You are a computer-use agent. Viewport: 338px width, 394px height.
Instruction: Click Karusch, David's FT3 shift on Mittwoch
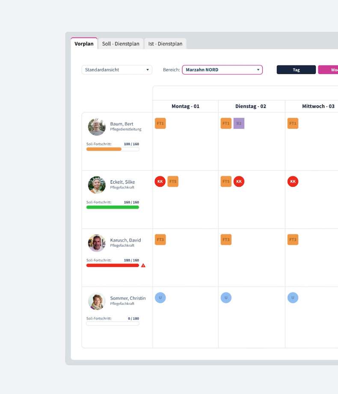pyautogui.click(x=293, y=239)
